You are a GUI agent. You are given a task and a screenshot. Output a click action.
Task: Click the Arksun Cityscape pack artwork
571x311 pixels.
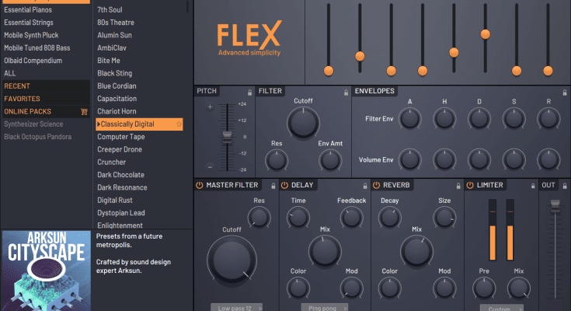pyautogui.click(x=45, y=270)
